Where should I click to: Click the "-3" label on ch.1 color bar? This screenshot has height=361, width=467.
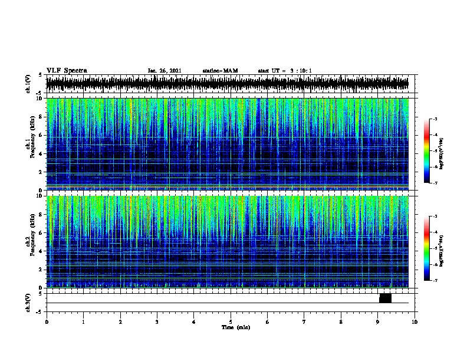[435, 119]
